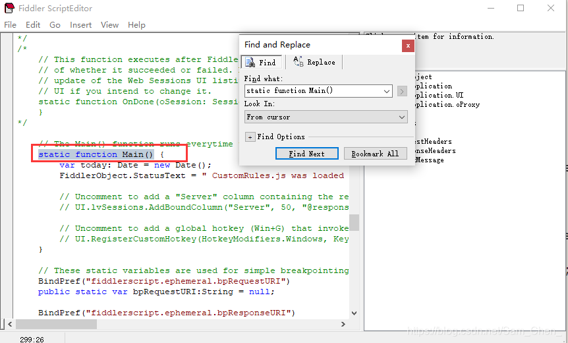This screenshot has height=343, width=568.
Task: Click 'public static var bpRequestURI' line
Action: click(x=156, y=292)
